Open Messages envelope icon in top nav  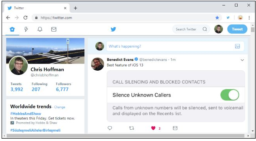point(54,29)
